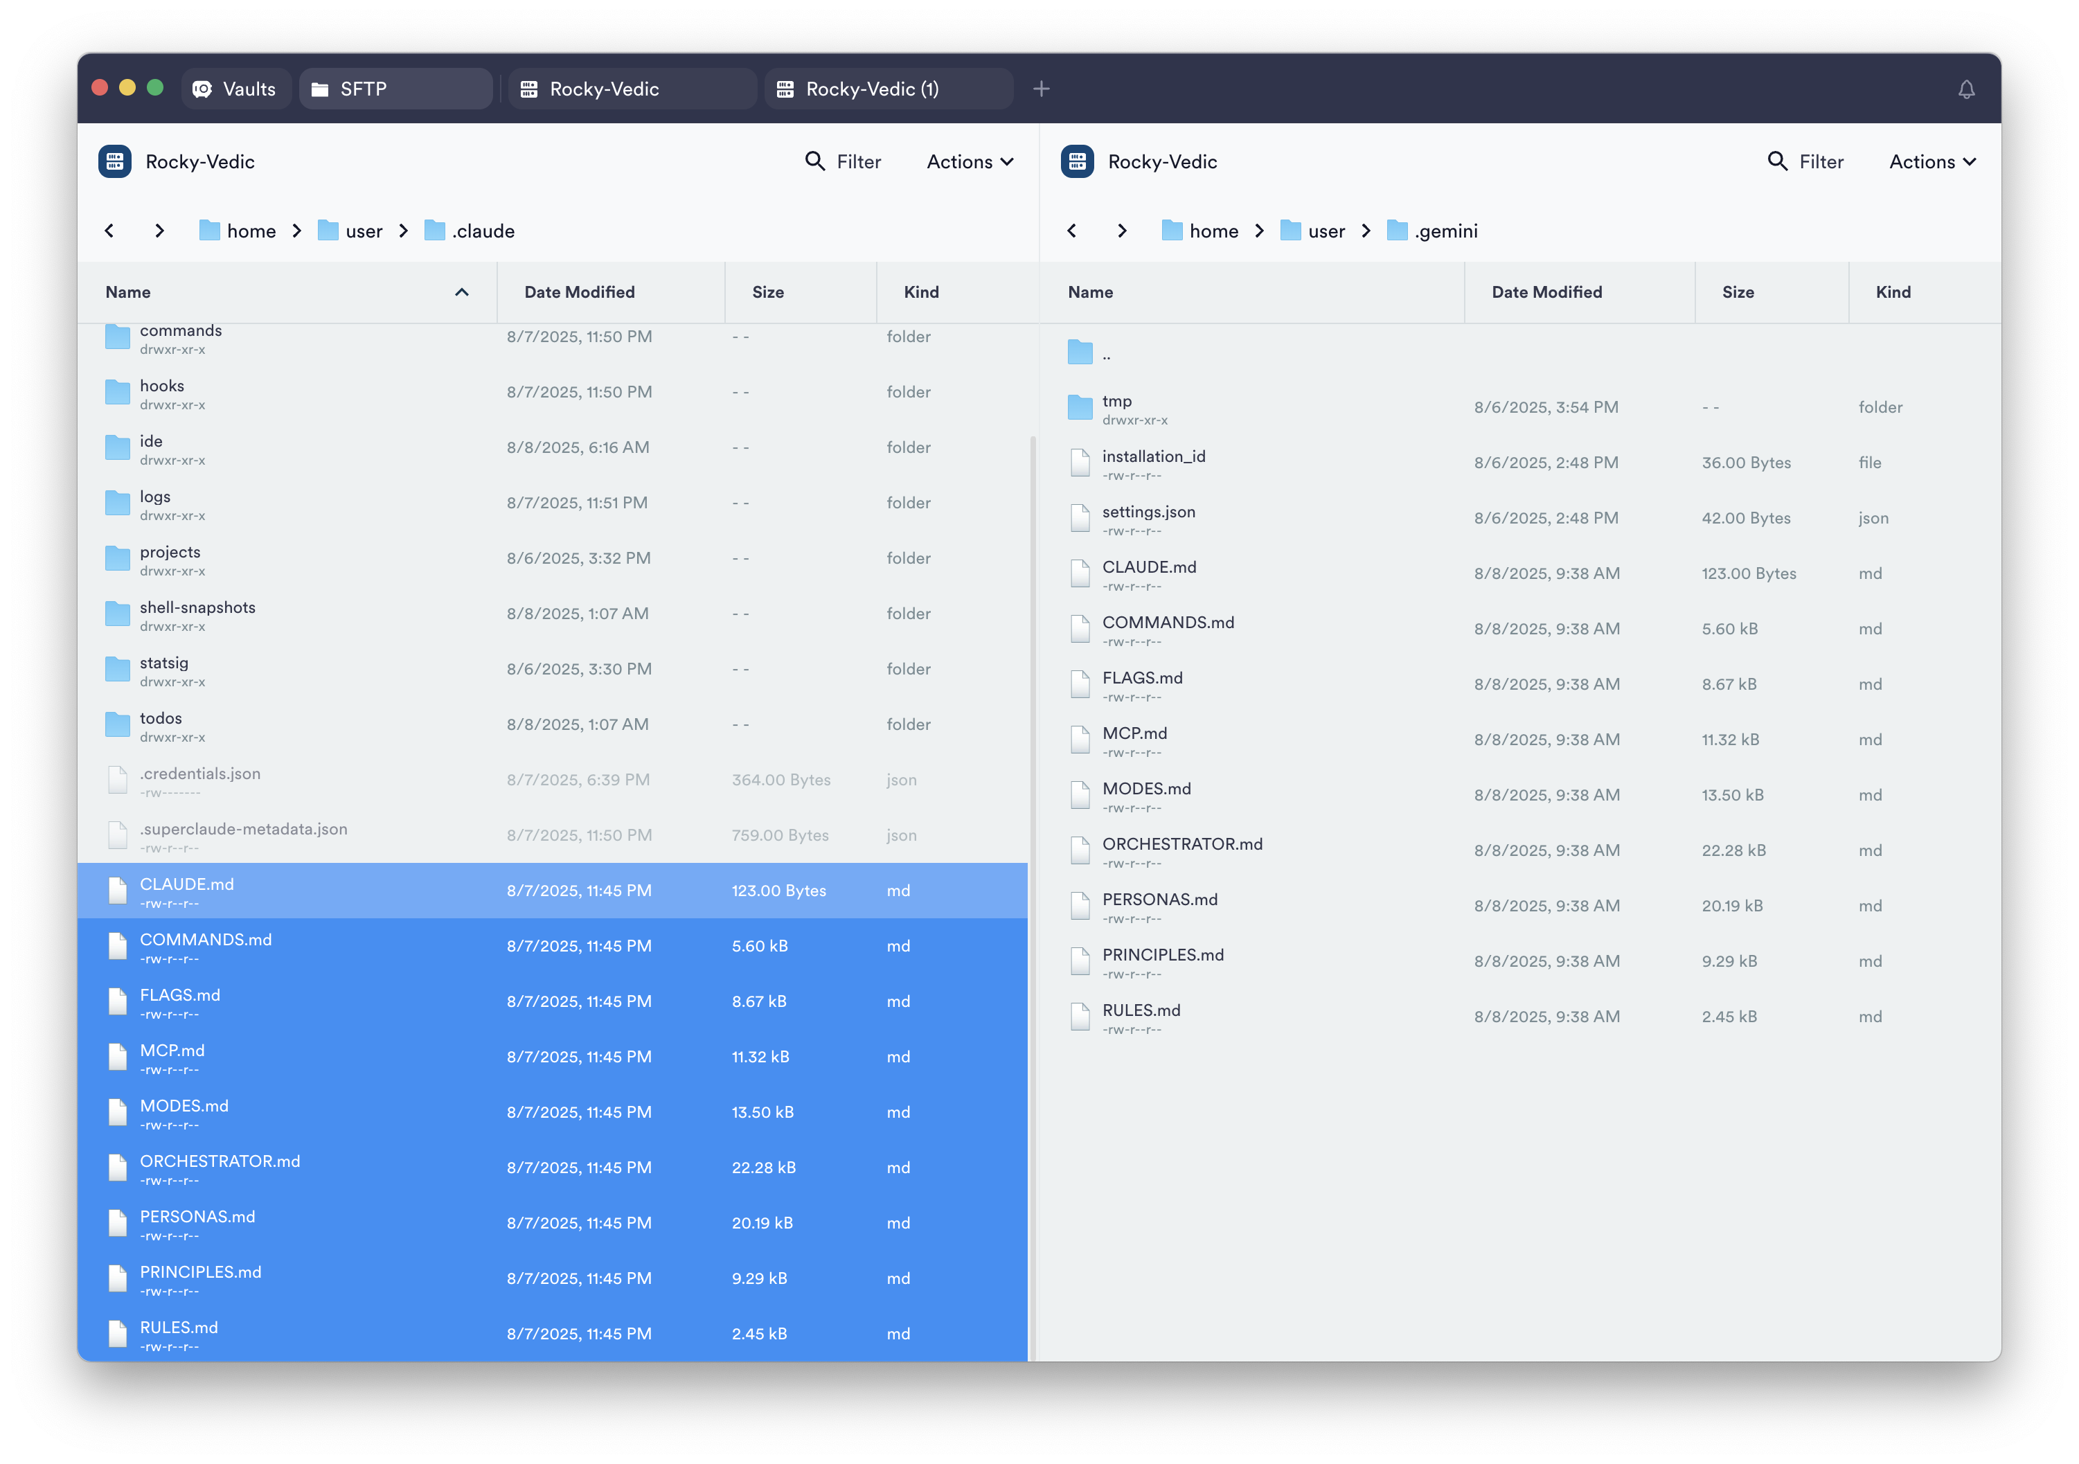Click the notification bell icon
Image resolution: width=2079 pixels, height=1464 pixels.
(x=1966, y=89)
